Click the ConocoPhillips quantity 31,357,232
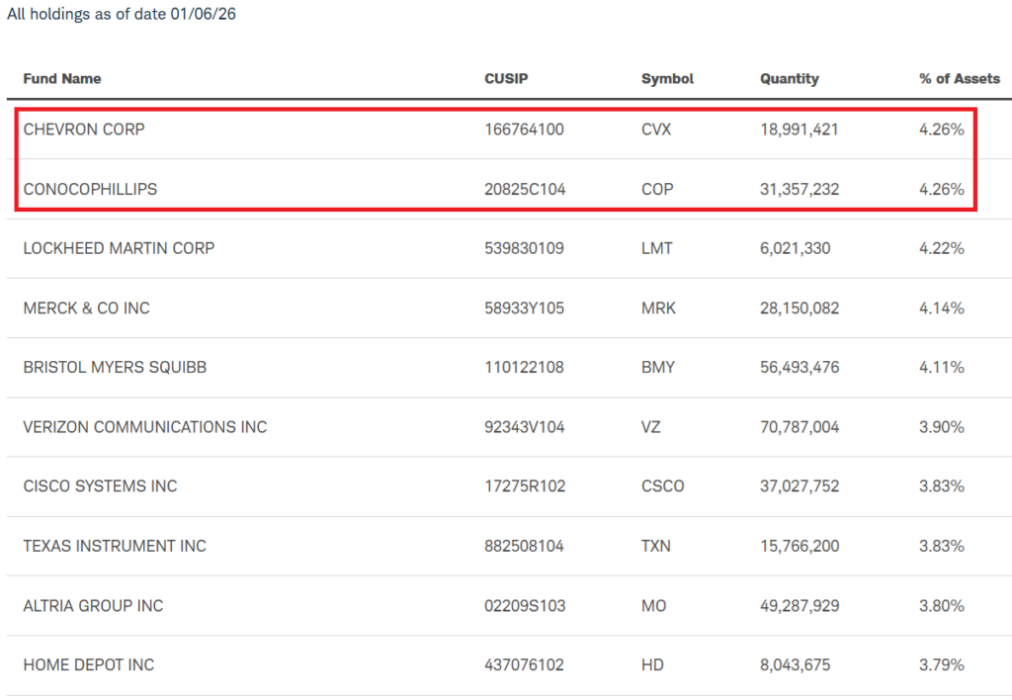1012x700 pixels. [799, 189]
